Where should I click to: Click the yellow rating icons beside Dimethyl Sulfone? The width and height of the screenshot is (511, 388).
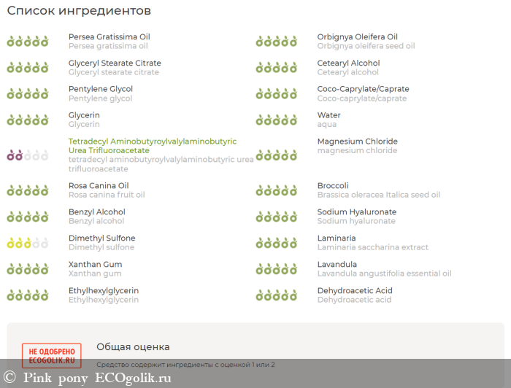click(x=28, y=243)
